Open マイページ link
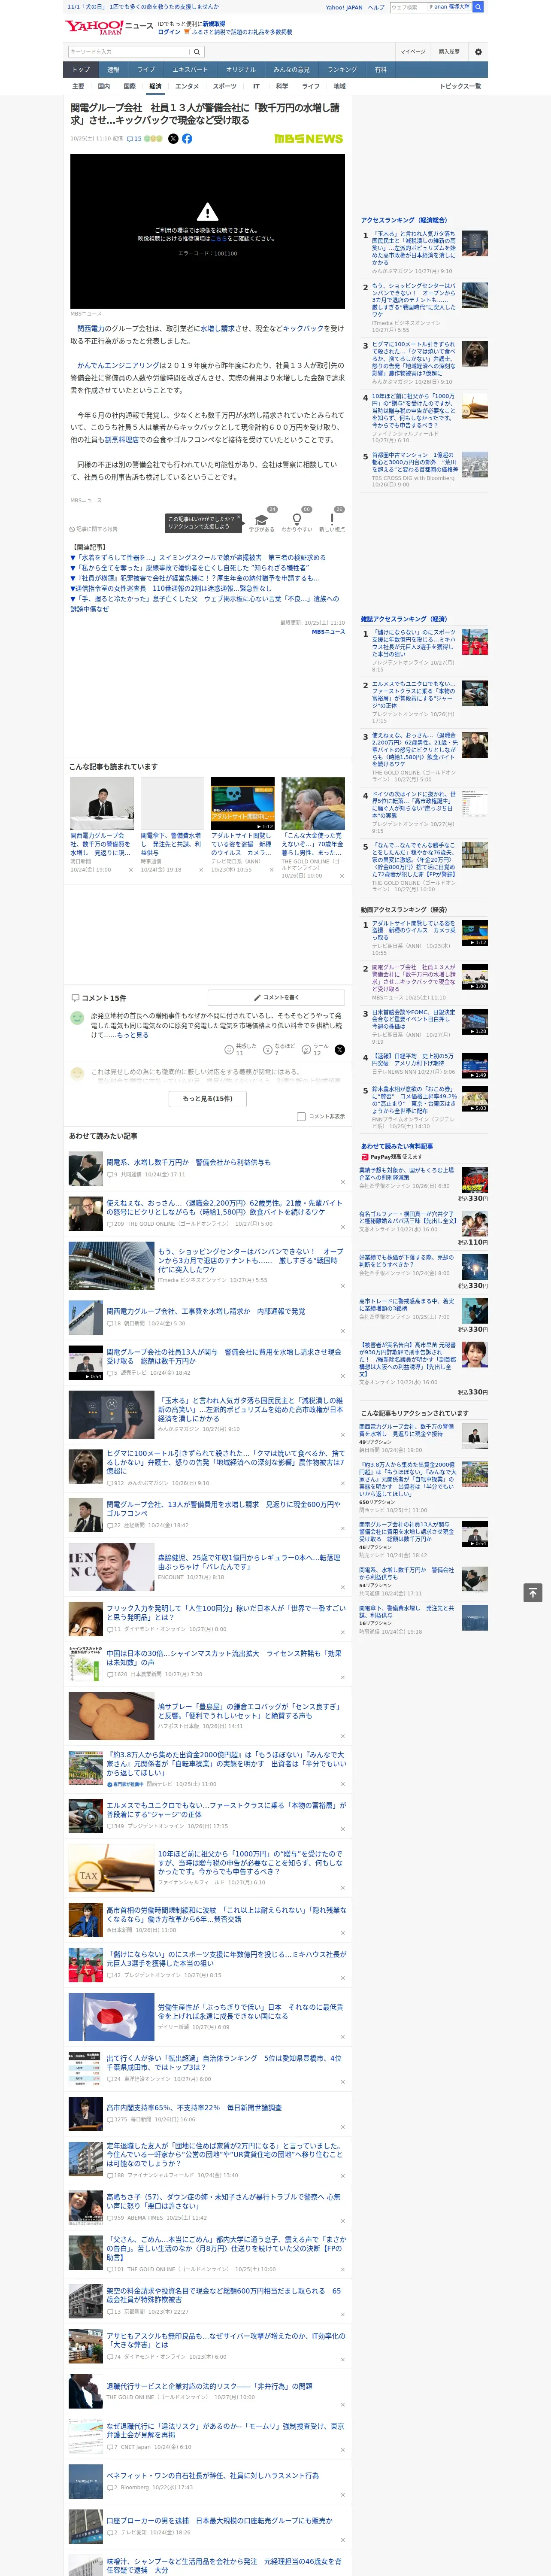This screenshot has width=551, height=2576. [x=412, y=52]
